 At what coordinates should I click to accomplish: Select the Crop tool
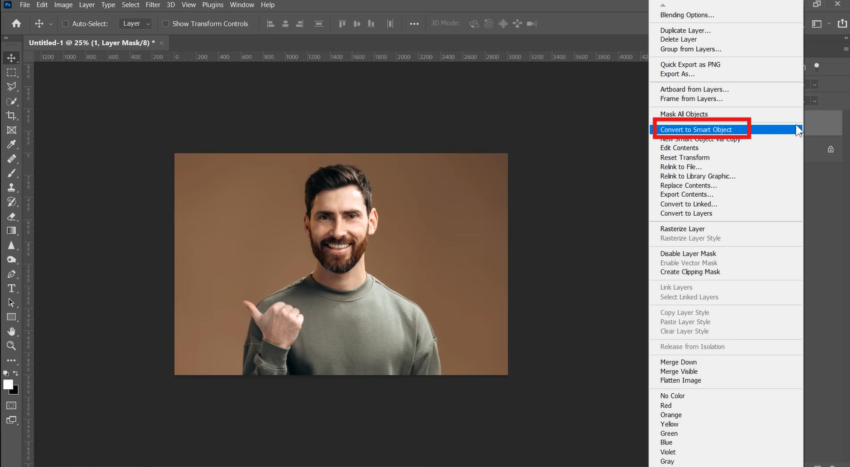pyautogui.click(x=11, y=115)
